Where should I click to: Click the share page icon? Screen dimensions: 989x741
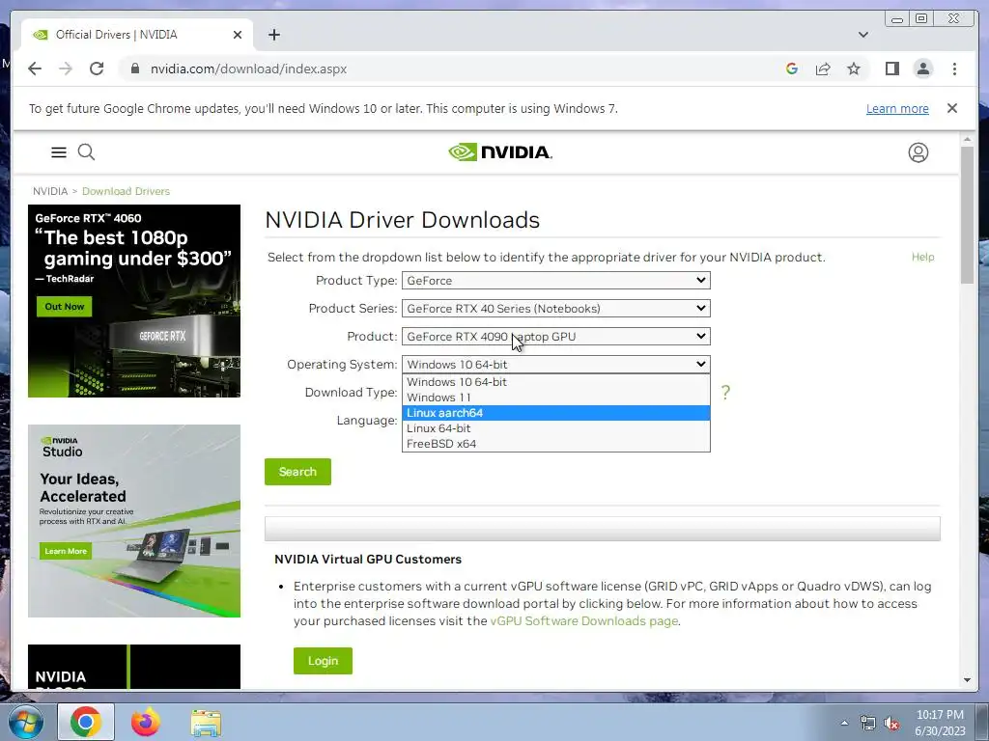point(823,69)
